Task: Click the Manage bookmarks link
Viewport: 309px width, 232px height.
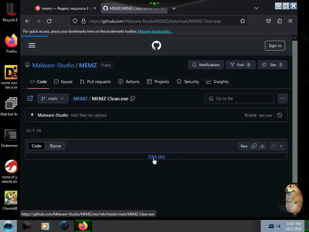Action: click(x=155, y=31)
